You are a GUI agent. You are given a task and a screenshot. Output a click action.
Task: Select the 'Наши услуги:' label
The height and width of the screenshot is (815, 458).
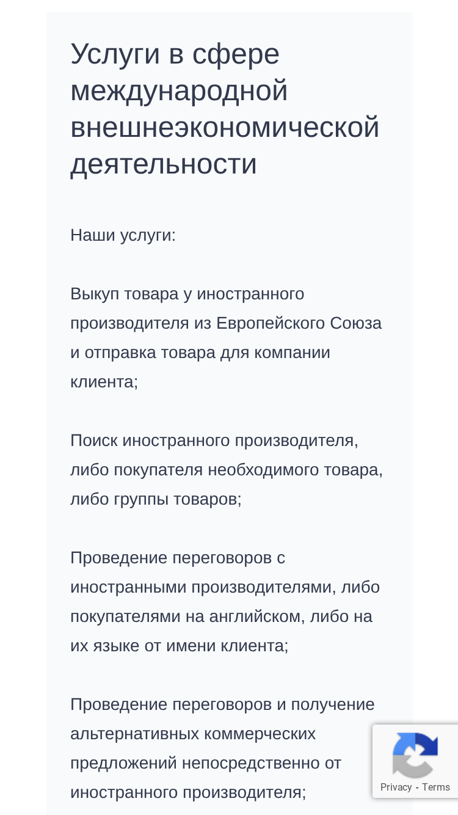[123, 235]
